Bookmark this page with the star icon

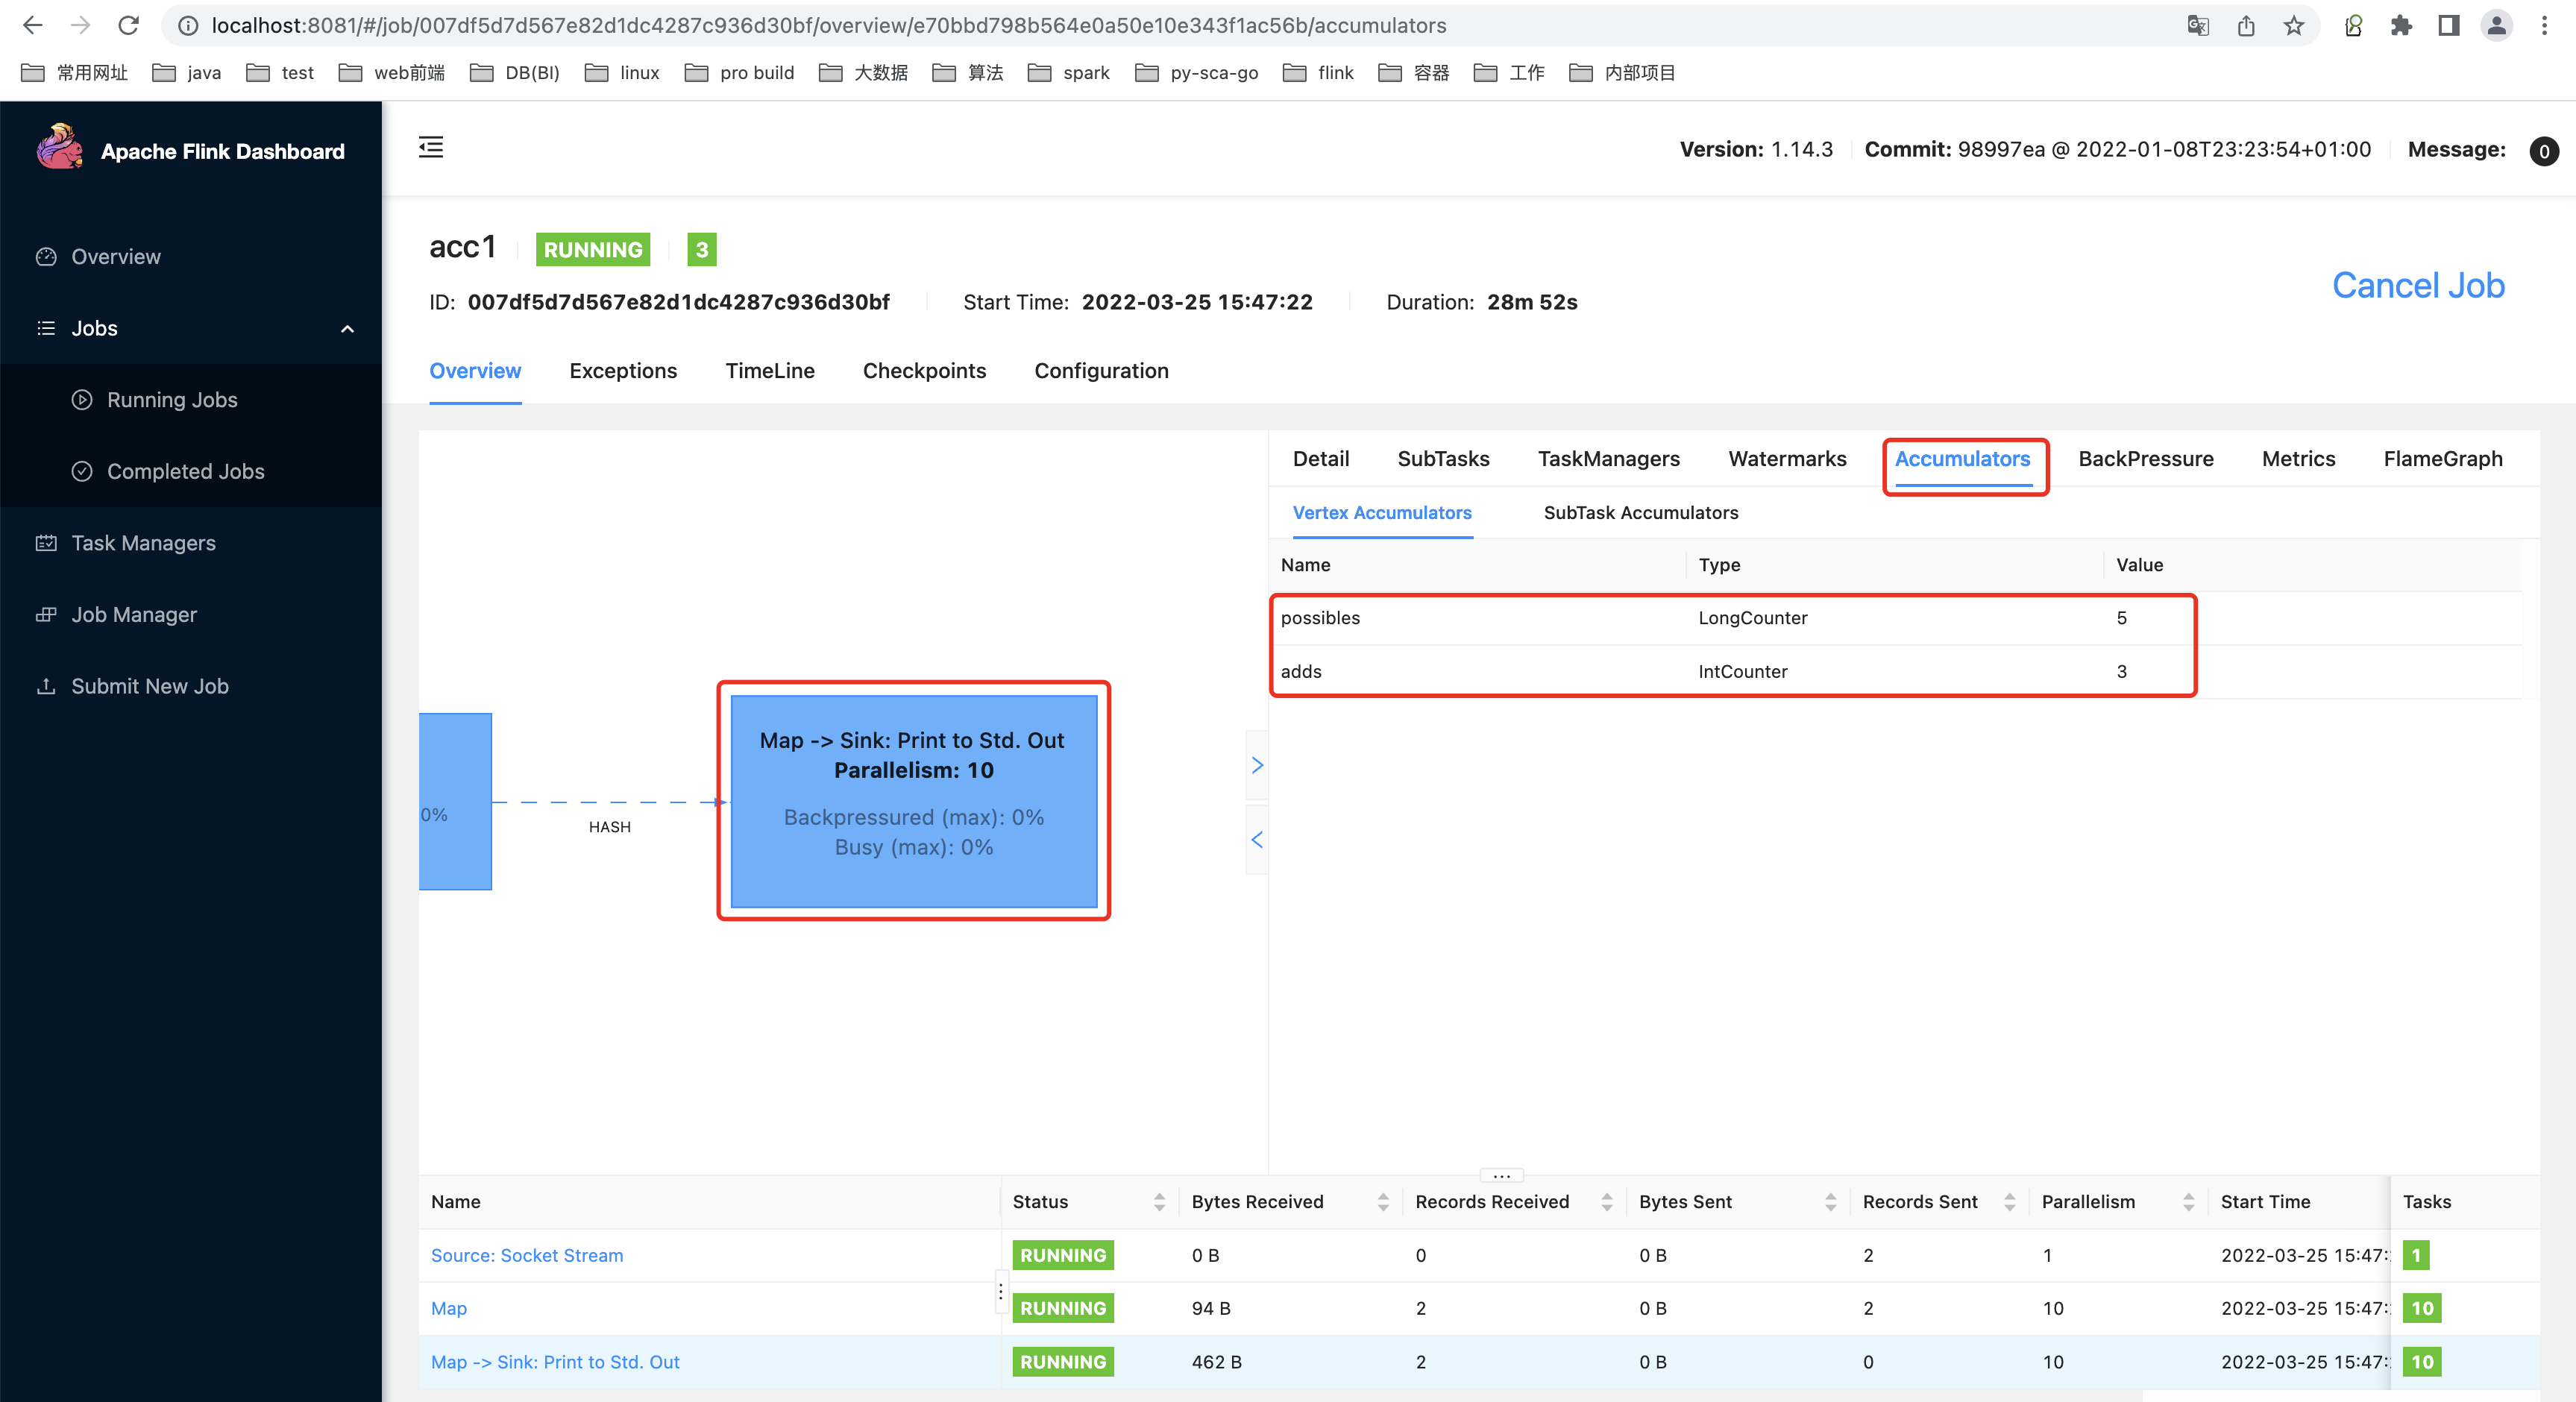(x=2294, y=26)
